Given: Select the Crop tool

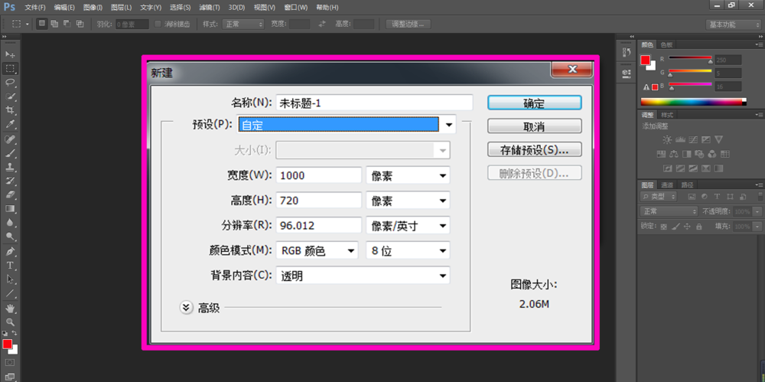Looking at the screenshot, I should tap(11, 110).
